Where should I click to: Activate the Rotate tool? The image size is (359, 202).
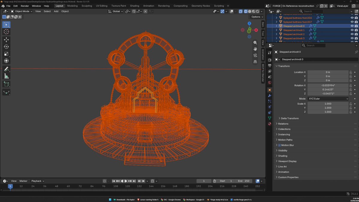pos(6,47)
